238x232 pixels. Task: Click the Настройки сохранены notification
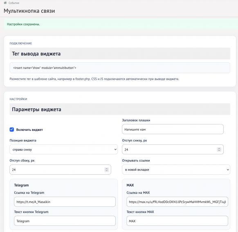click(121, 24)
